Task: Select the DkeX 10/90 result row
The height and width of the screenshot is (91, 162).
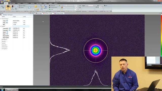Action: [15, 36]
